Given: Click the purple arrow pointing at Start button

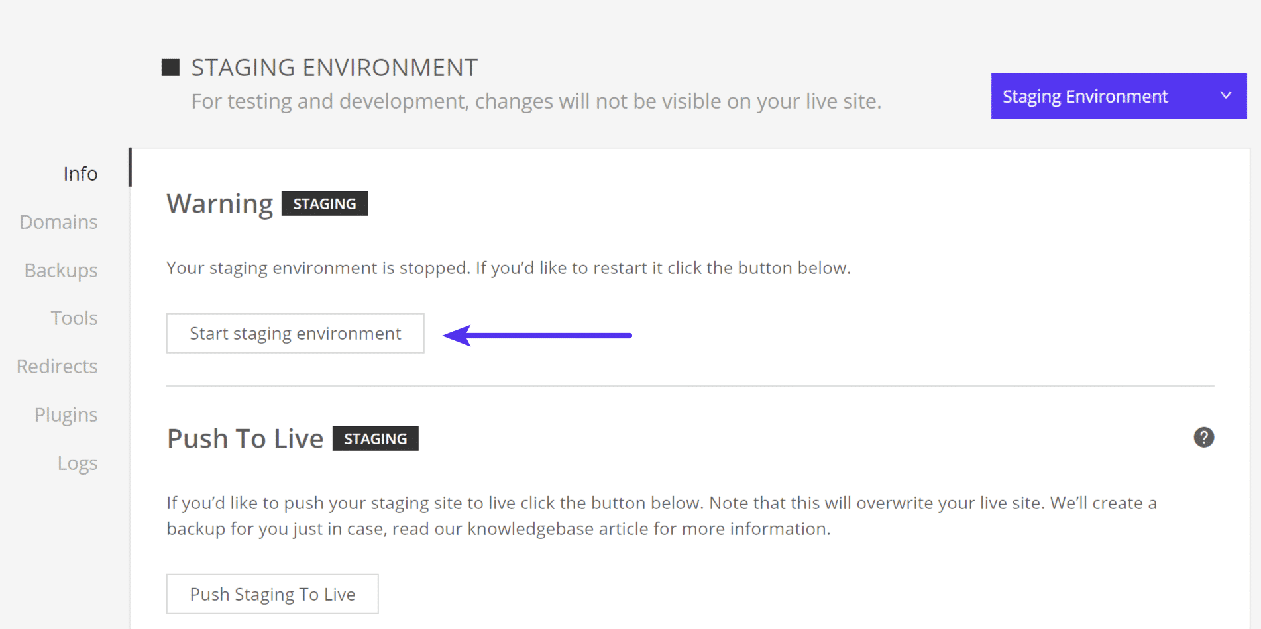Looking at the screenshot, I should coord(537,336).
